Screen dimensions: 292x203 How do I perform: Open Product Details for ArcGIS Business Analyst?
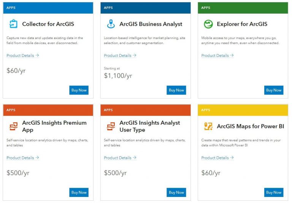(x=120, y=55)
